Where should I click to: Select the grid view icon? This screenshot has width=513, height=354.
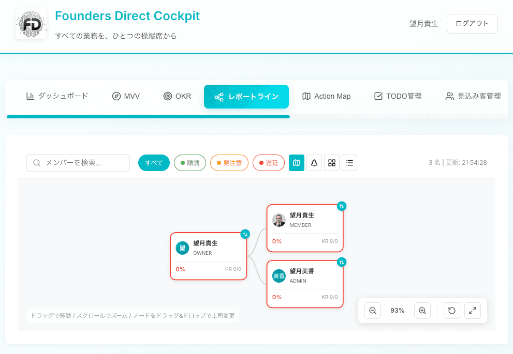(332, 163)
